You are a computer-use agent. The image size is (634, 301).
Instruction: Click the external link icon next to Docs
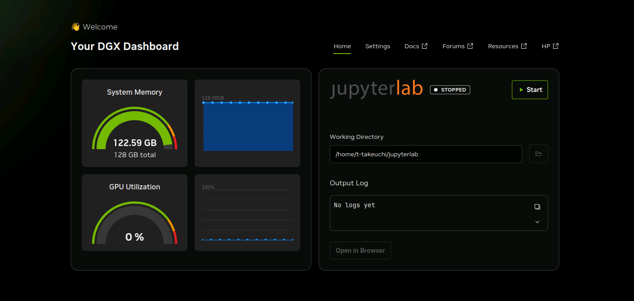coord(425,46)
